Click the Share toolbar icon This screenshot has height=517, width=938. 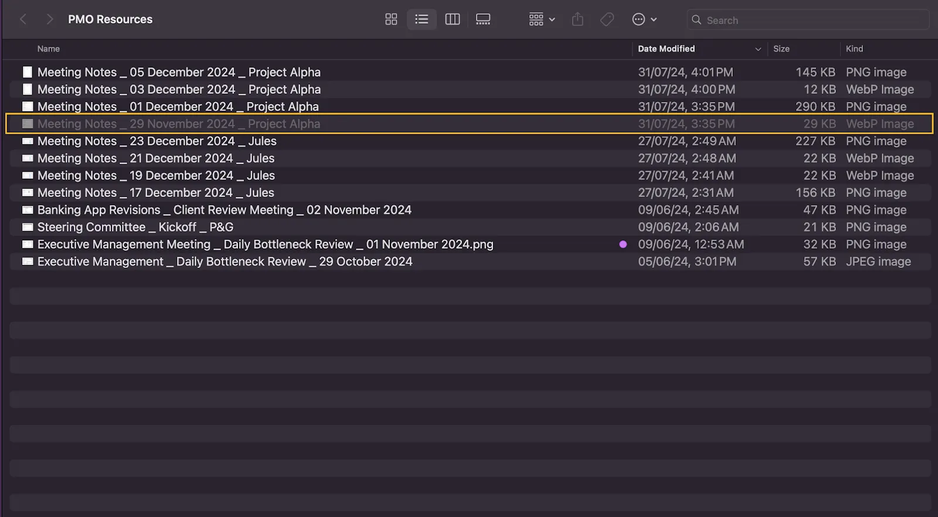click(577, 19)
